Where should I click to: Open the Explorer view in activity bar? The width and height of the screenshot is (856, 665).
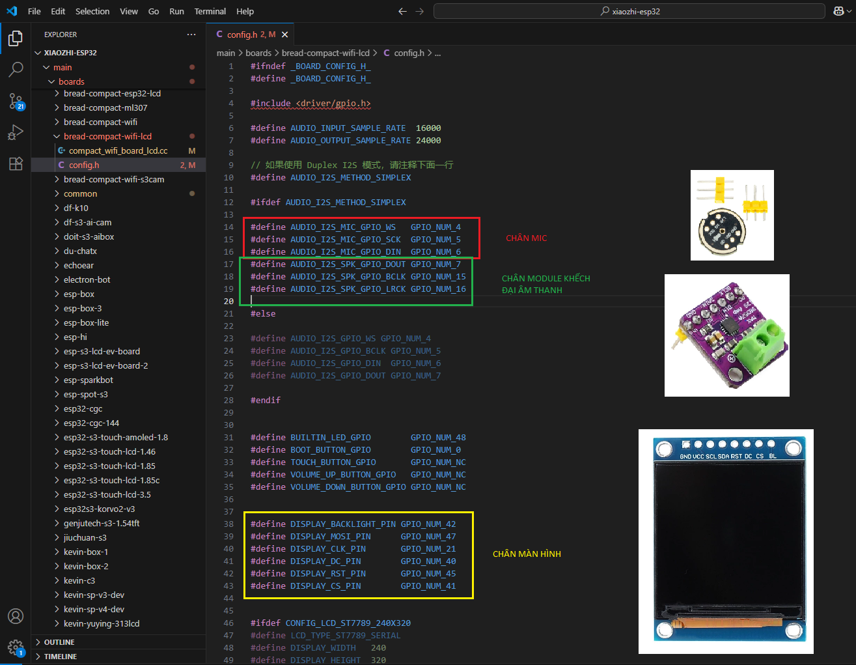tap(16, 38)
